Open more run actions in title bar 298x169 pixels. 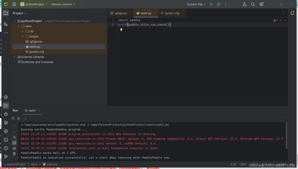226,4
